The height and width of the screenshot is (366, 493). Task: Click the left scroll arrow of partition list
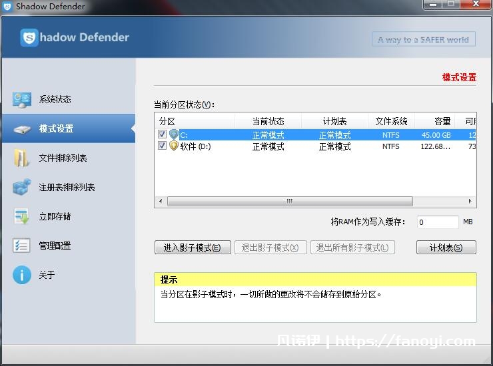161,201
